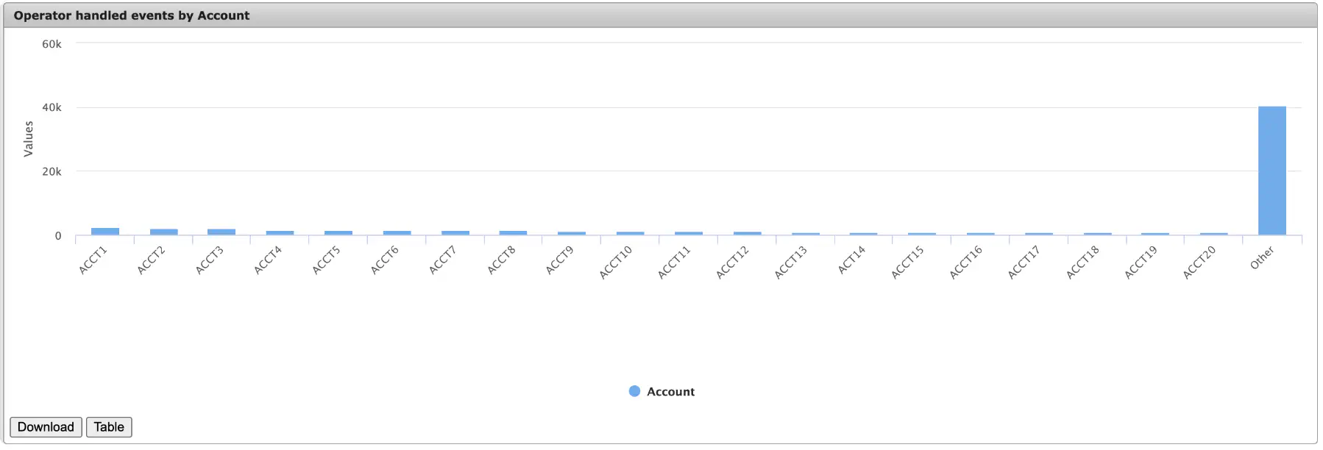Click the ACCT20 axis label
Image resolution: width=1323 pixels, height=450 pixels.
tap(1199, 263)
